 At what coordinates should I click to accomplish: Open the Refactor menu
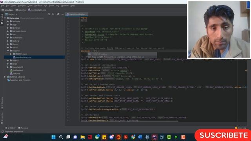point(38,5)
